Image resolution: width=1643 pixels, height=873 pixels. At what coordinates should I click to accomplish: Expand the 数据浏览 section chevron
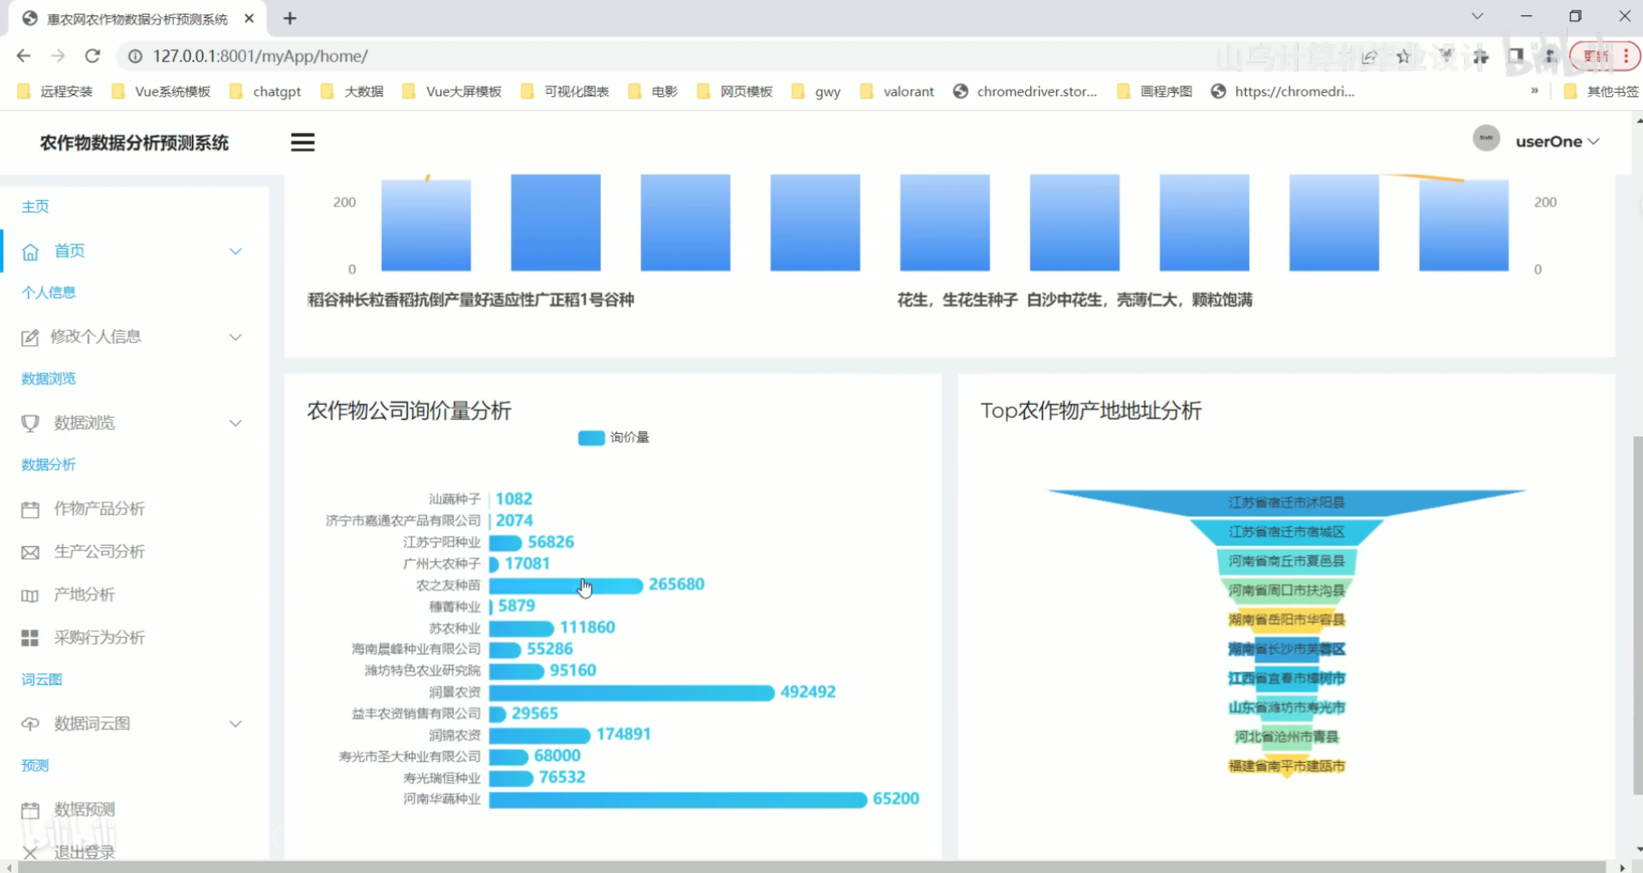(x=235, y=423)
